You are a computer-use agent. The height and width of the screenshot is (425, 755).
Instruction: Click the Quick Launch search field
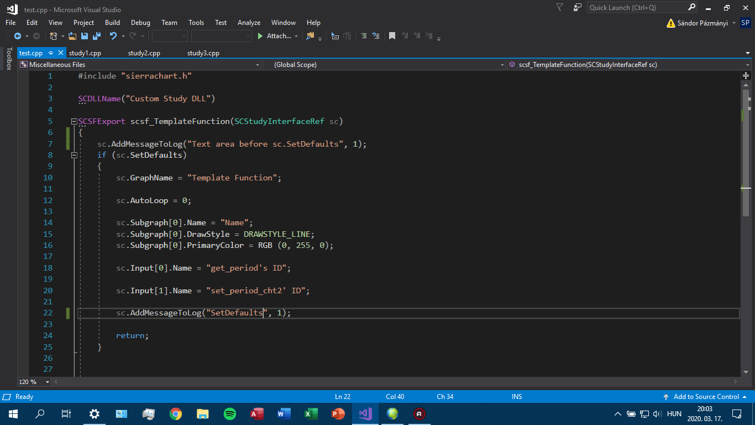click(637, 8)
